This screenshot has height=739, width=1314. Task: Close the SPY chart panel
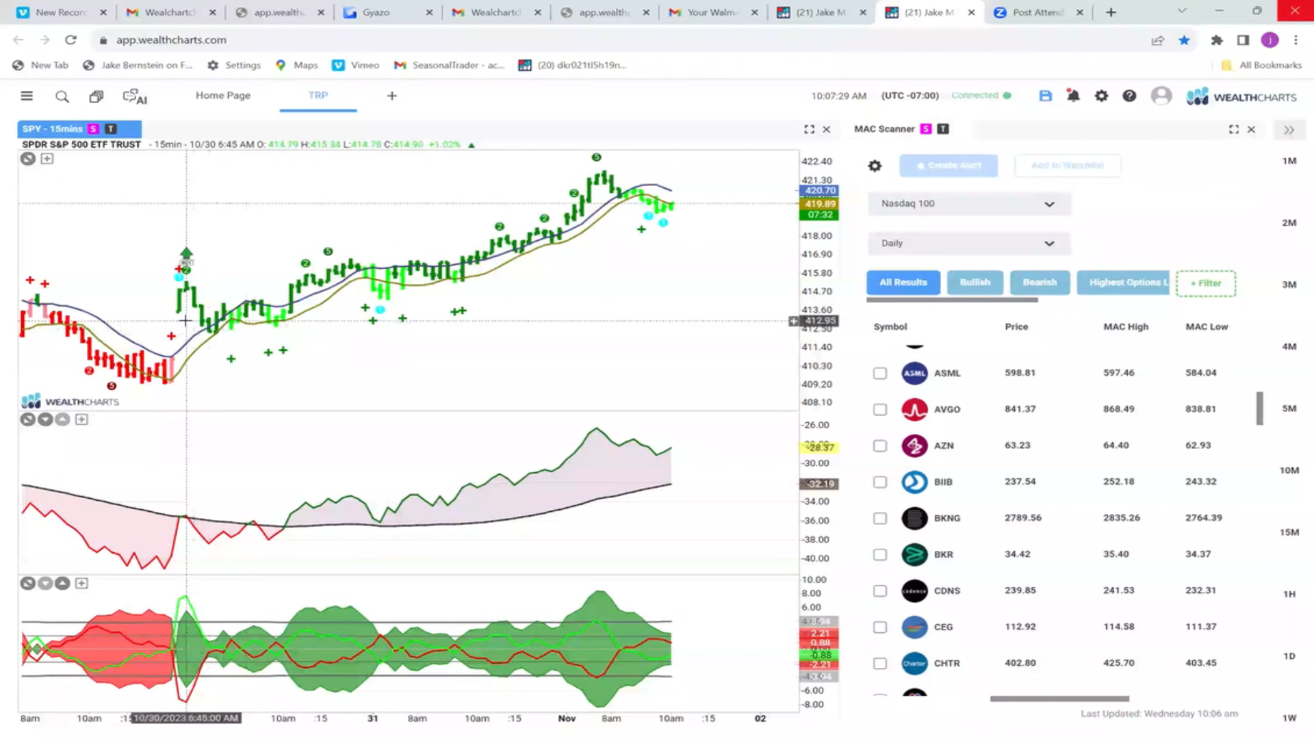pos(826,129)
